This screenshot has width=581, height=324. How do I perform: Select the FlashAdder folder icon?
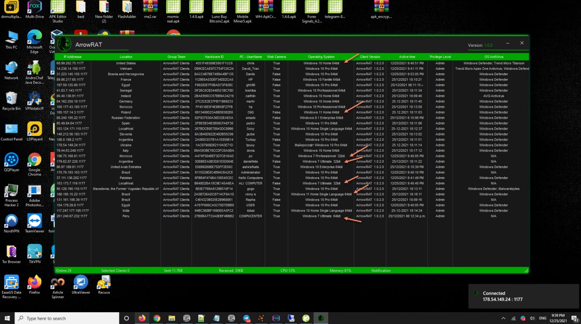coord(128,9)
